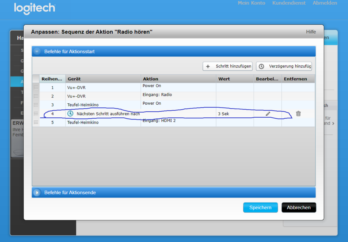
Task: Select the Teufel-Heimkino HDMI 2 row
Action: pyautogui.click(x=102, y=123)
